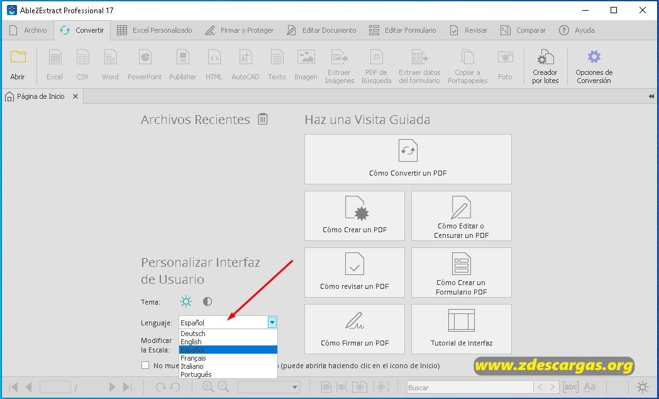The height and width of the screenshot is (399, 659).
Task: Open the Creador por lotes tool
Action: 545,57
